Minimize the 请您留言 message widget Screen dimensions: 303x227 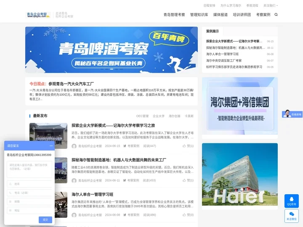(x=51, y=146)
